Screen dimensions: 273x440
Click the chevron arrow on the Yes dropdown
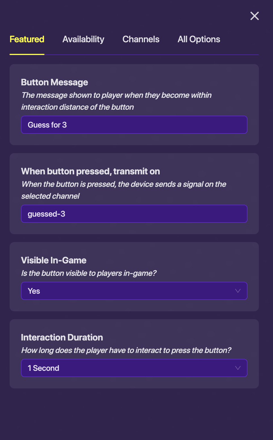(x=238, y=291)
